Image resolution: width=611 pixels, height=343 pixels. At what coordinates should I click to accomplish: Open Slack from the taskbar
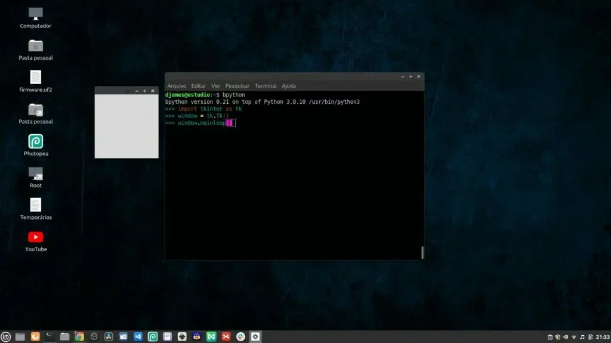[241, 337]
